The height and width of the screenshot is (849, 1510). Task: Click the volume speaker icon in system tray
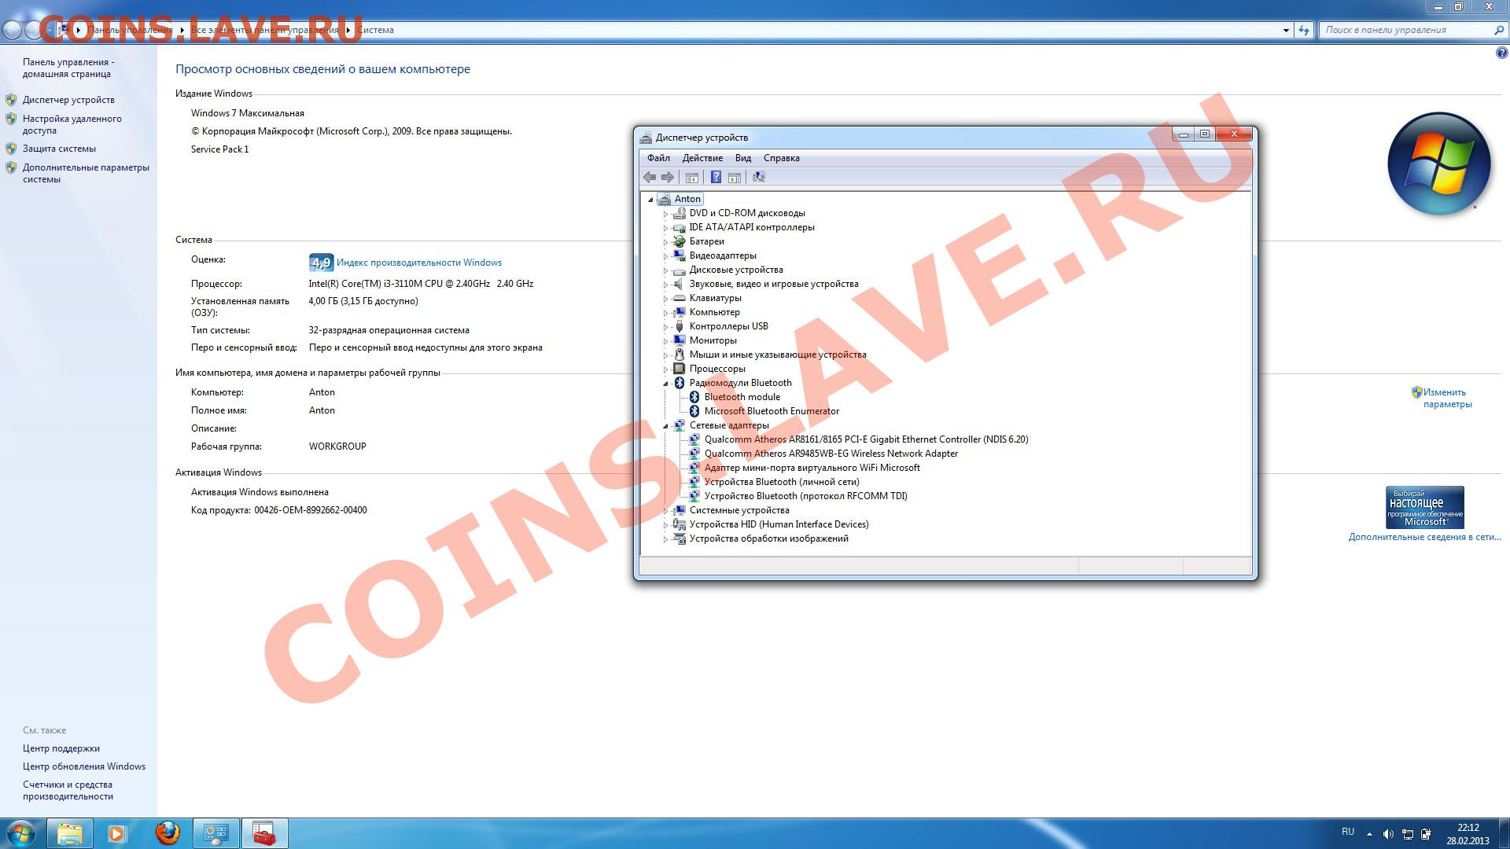click(1388, 834)
